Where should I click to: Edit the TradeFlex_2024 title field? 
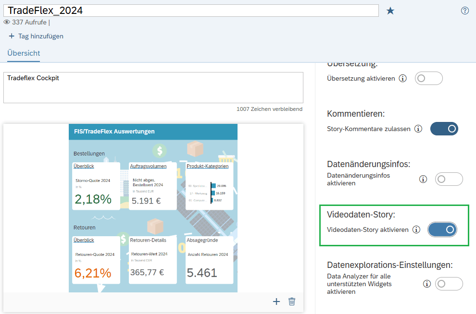(191, 11)
